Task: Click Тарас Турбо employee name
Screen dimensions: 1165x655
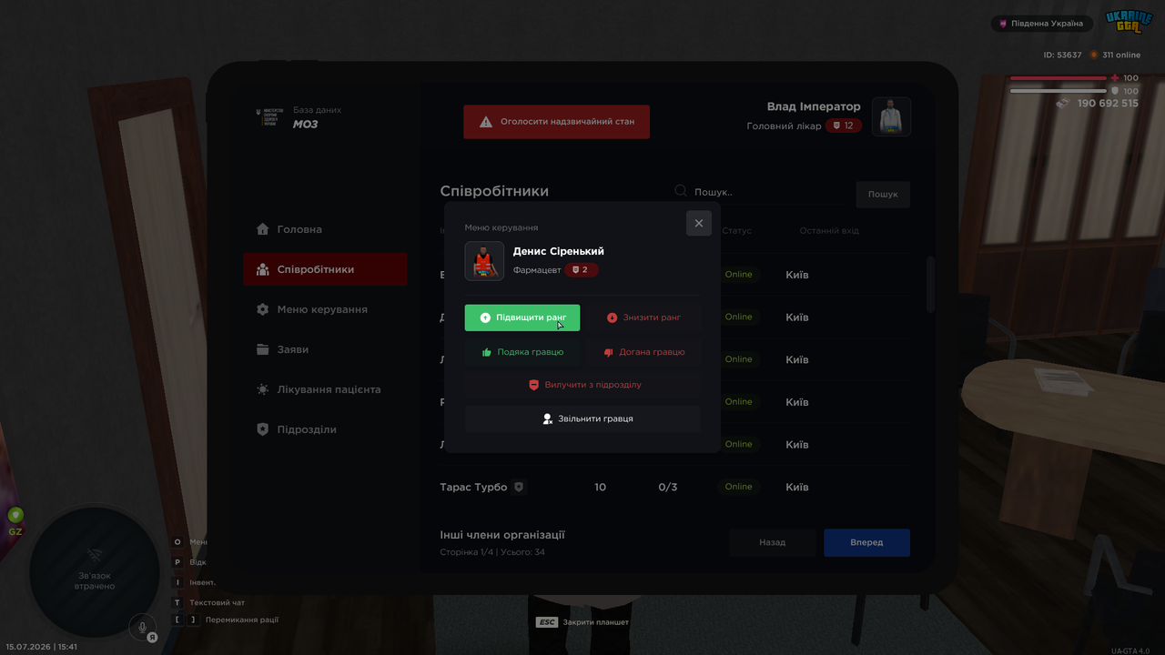Action: tap(473, 487)
